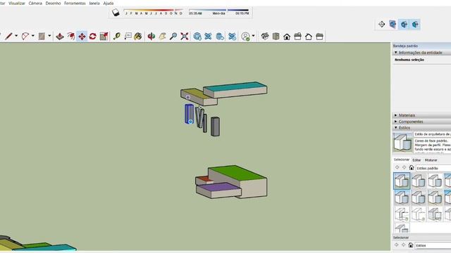This screenshot has height=253, width=451.
Task: Select the Rotate tool
Action: (92, 37)
